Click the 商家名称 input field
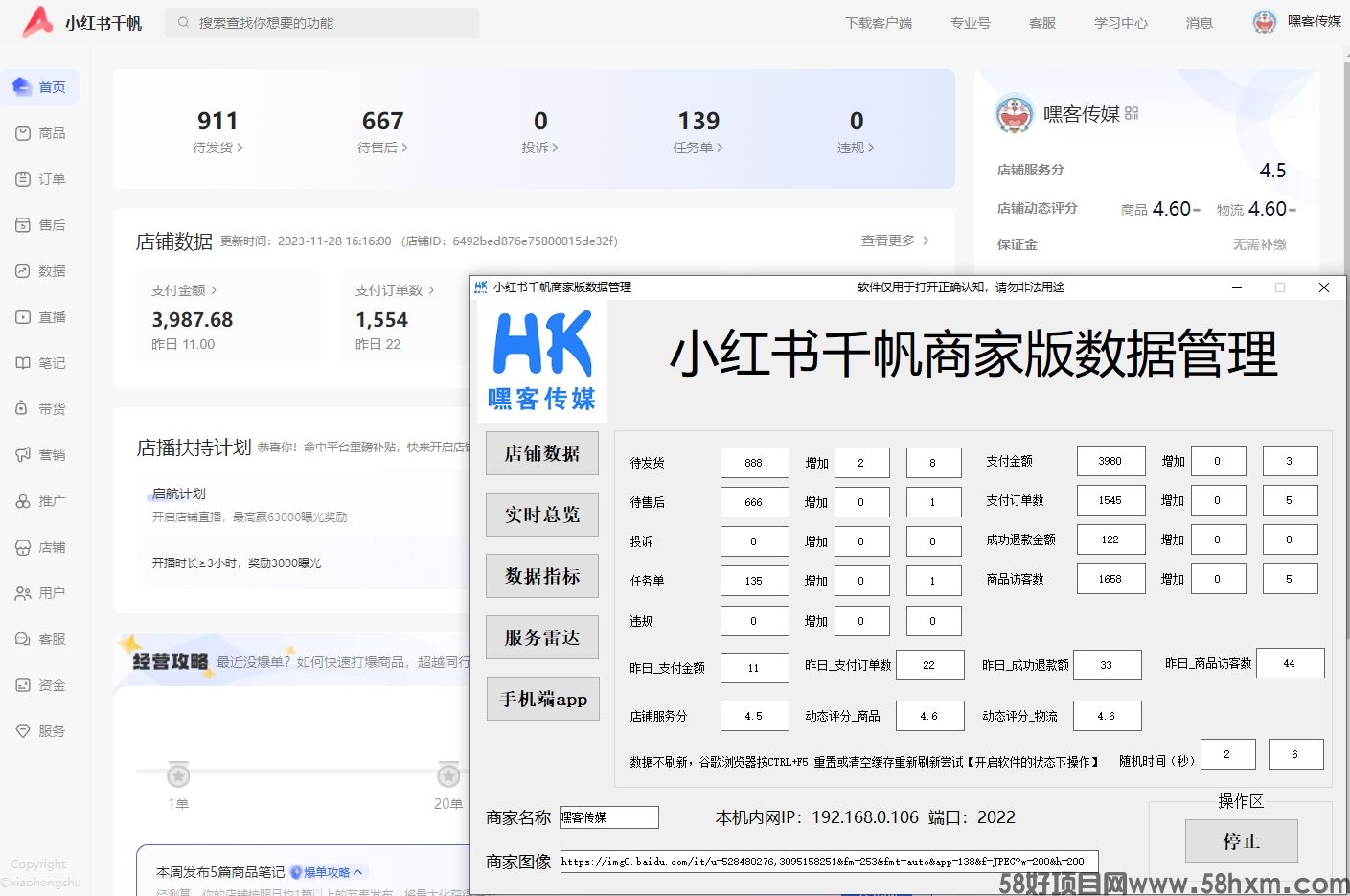The width and height of the screenshot is (1350, 896). 609,817
